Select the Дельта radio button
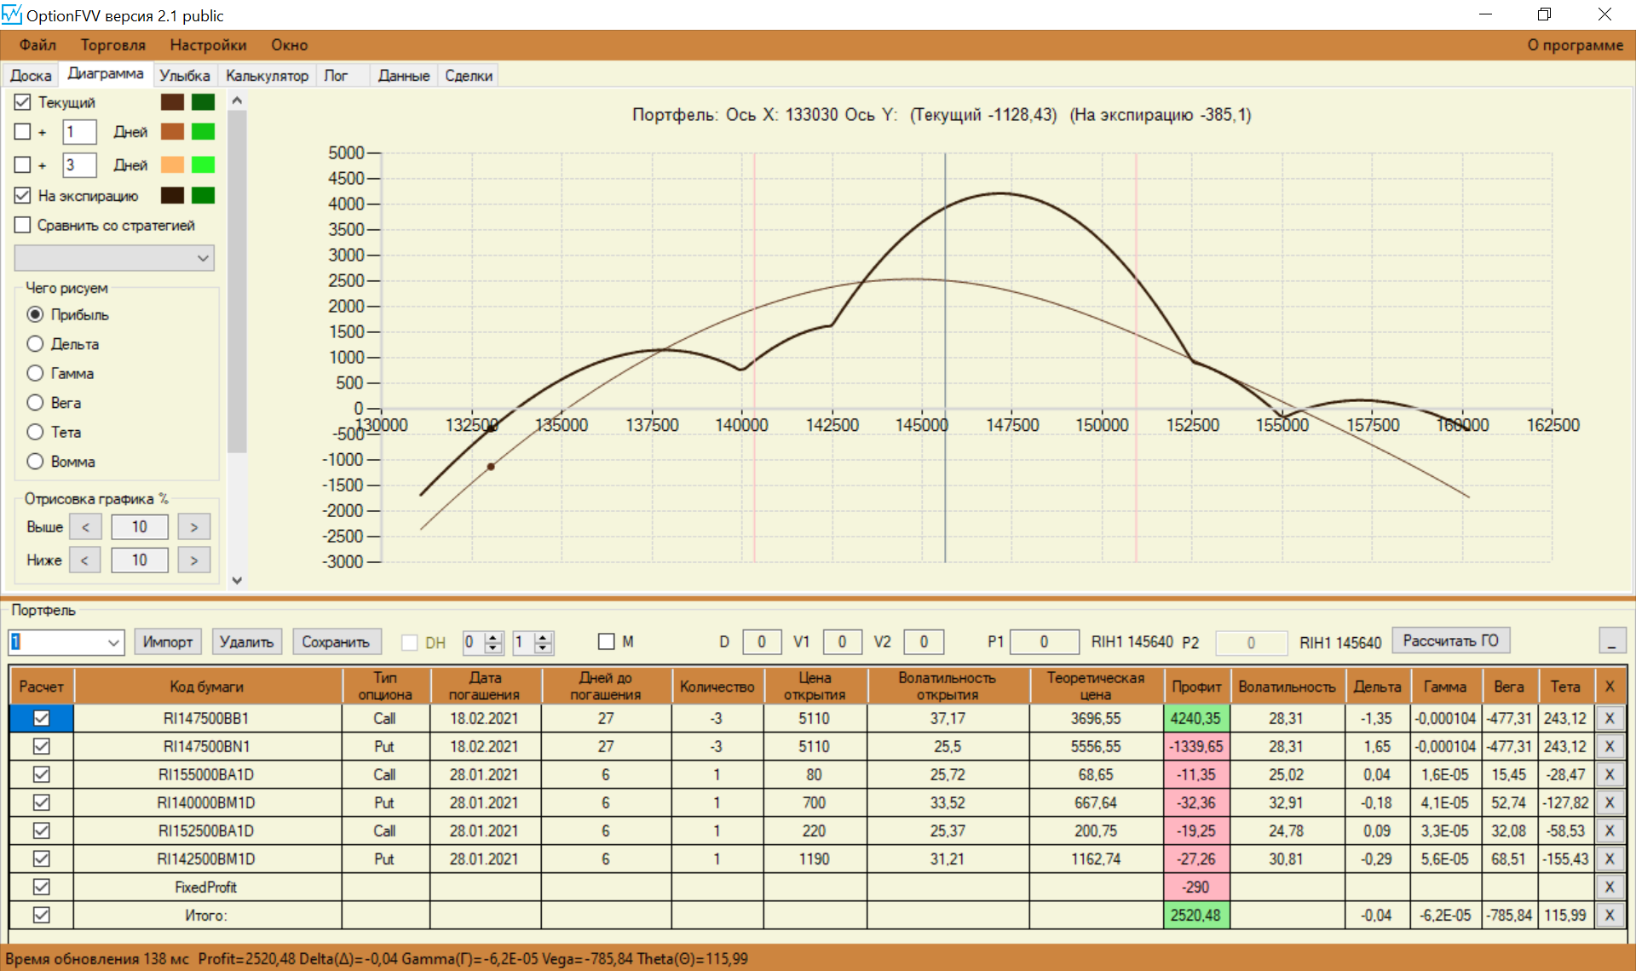The width and height of the screenshot is (1636, 971). click(x=35, y=344)
